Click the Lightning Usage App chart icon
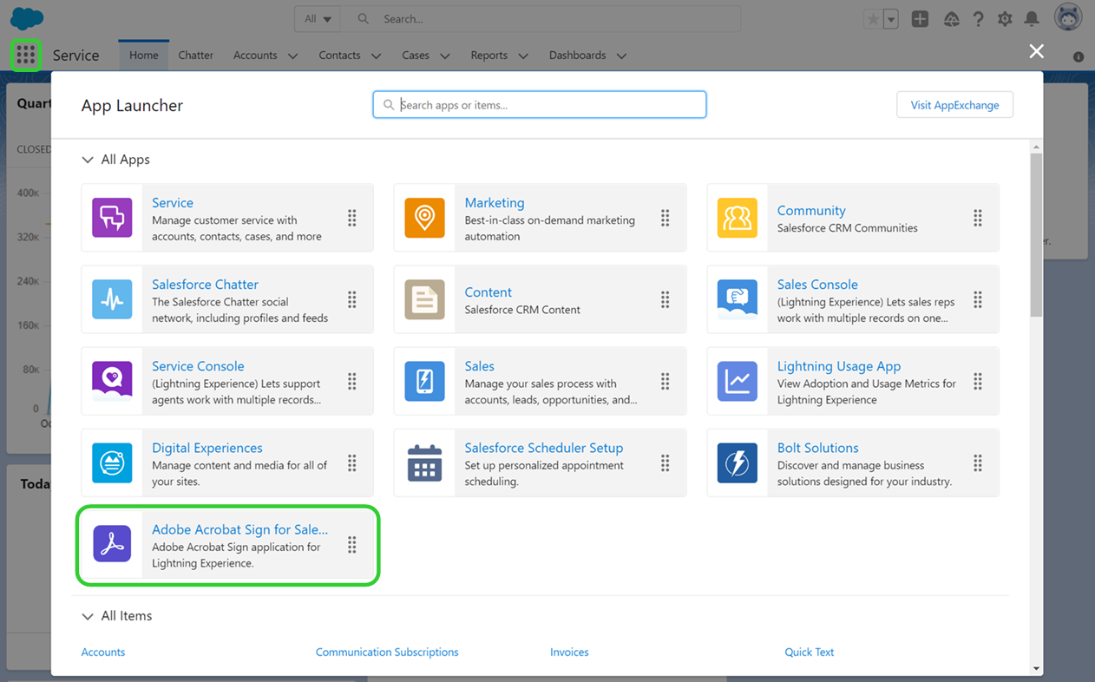The height and width of the screenshot is (682, 1095). point(738,381)
